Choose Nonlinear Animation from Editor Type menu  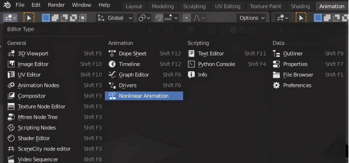coord(144,96)
